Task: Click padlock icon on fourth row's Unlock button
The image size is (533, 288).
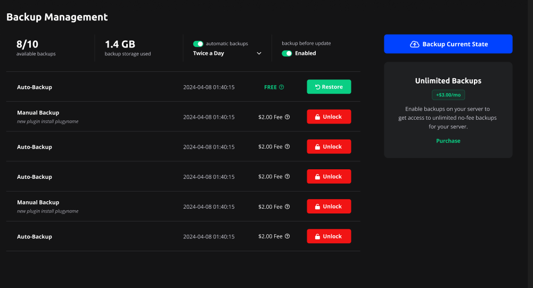Action: click(317, 177)
